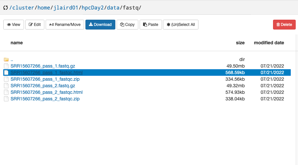The image size is (298, 165).
Task: Sort by the name column header
Action: pos(17,43)
